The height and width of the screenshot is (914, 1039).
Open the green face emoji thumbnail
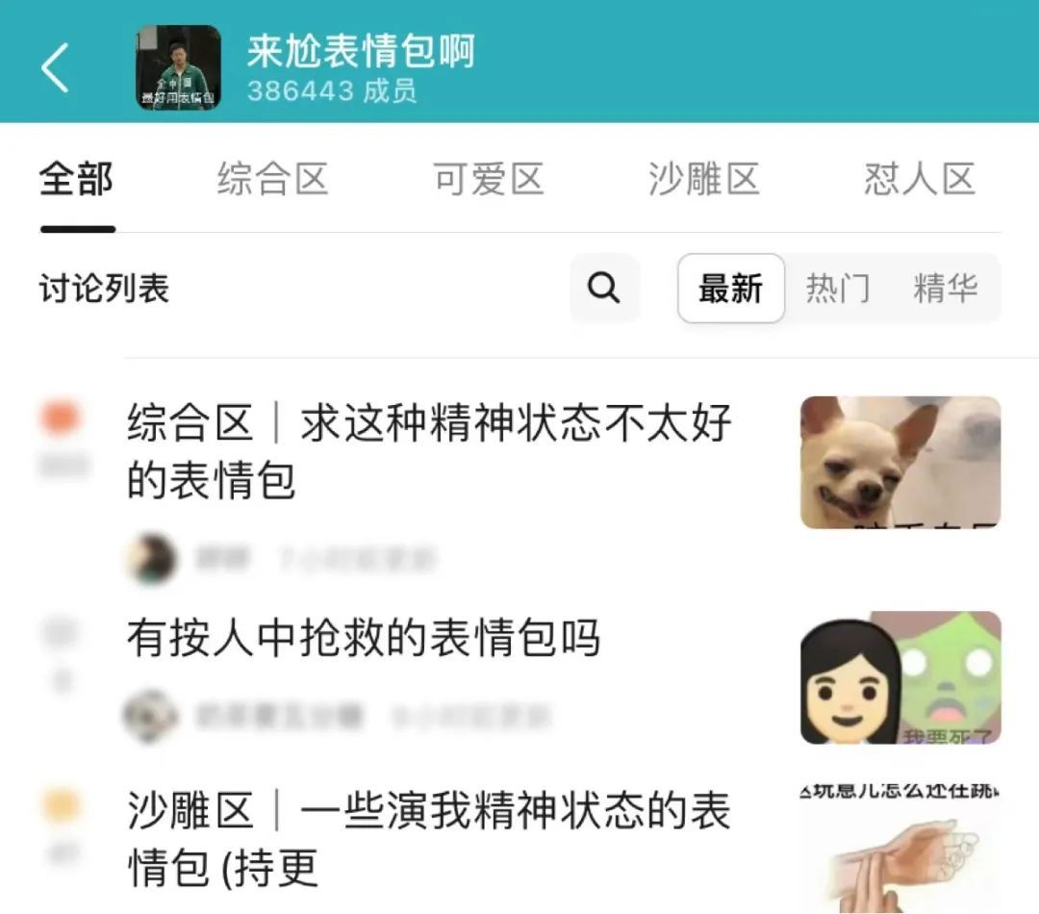(900, 677)
